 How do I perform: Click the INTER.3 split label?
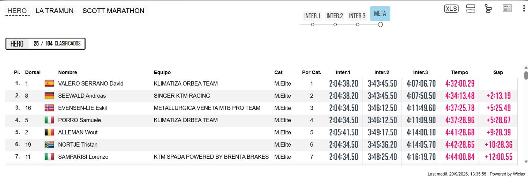point(357,16)
